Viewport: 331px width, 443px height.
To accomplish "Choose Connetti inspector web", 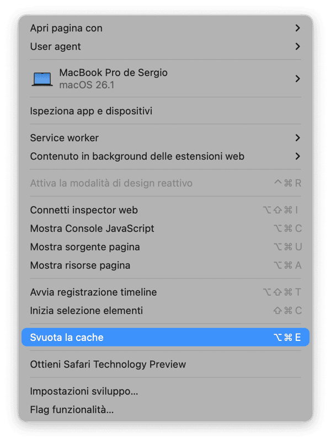I will (x=84, y=210).
